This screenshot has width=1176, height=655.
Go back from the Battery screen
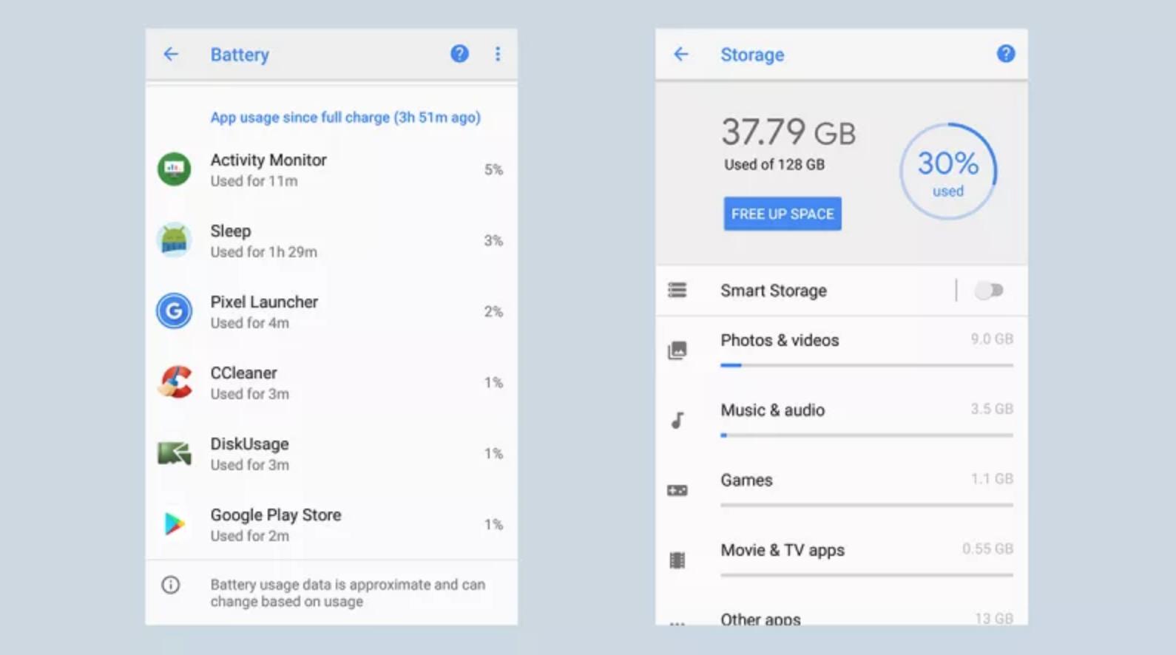[171, 54]
